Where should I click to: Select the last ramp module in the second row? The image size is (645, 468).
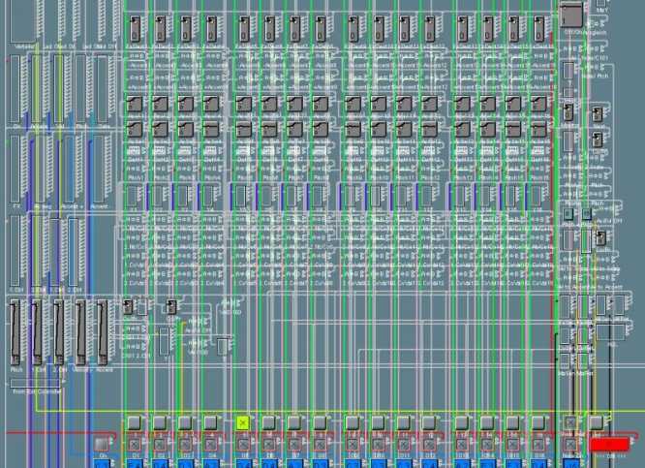[538, 104]
